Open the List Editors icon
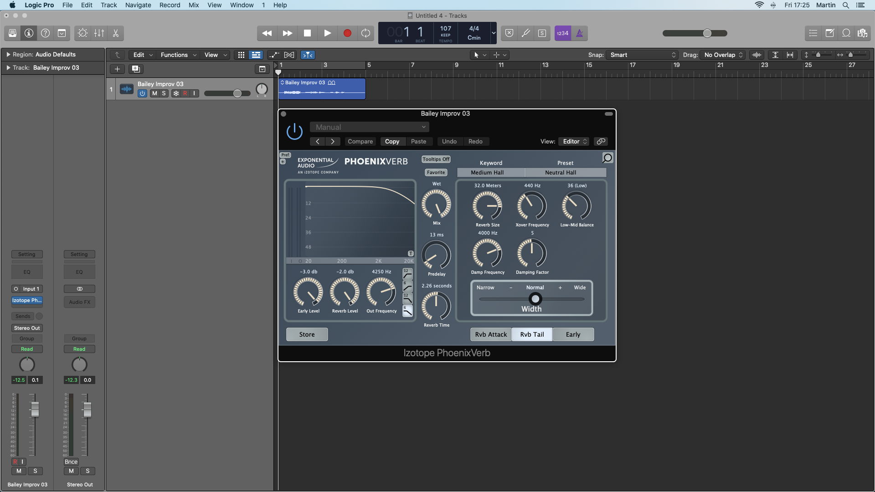The image size is (875, 492). (x=813, y=33)
